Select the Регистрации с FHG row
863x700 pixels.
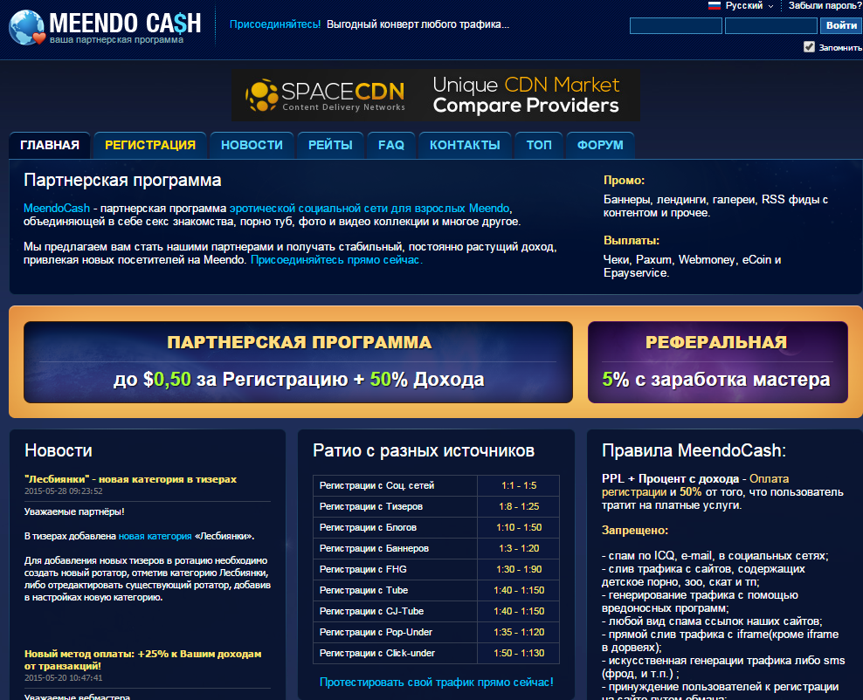click(436, 569)
